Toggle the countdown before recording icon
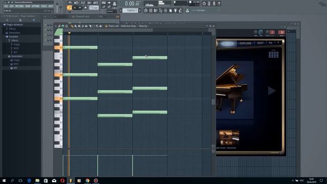This screenshot has width=327, height=184. (x=83, y=3)
